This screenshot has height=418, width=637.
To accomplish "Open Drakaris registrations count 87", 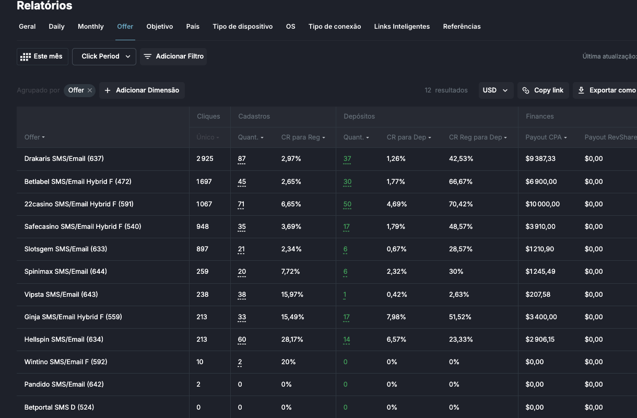I will point(242,159).
